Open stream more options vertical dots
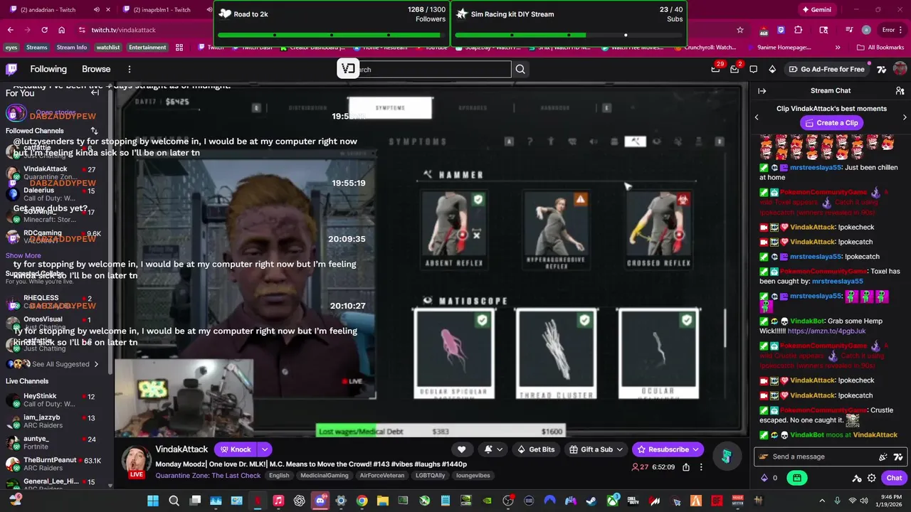This screenshot has width=911, height=512. click(x=701, y=467)
